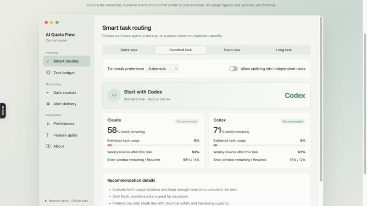Open the About page
The image size is (367, 206).
[x=67, y=146]
